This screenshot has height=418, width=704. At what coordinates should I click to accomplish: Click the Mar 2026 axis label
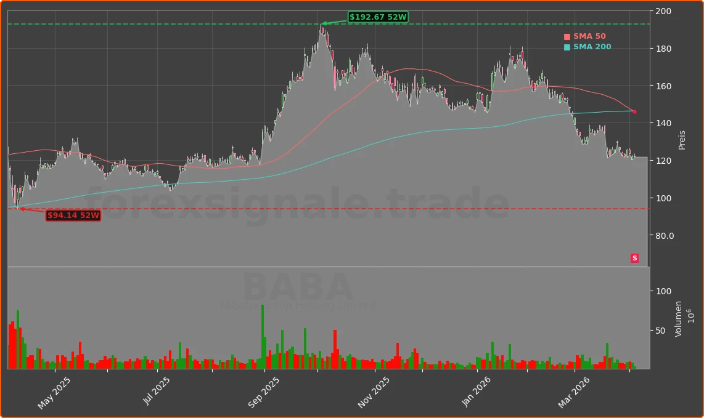tap(574, 392)
